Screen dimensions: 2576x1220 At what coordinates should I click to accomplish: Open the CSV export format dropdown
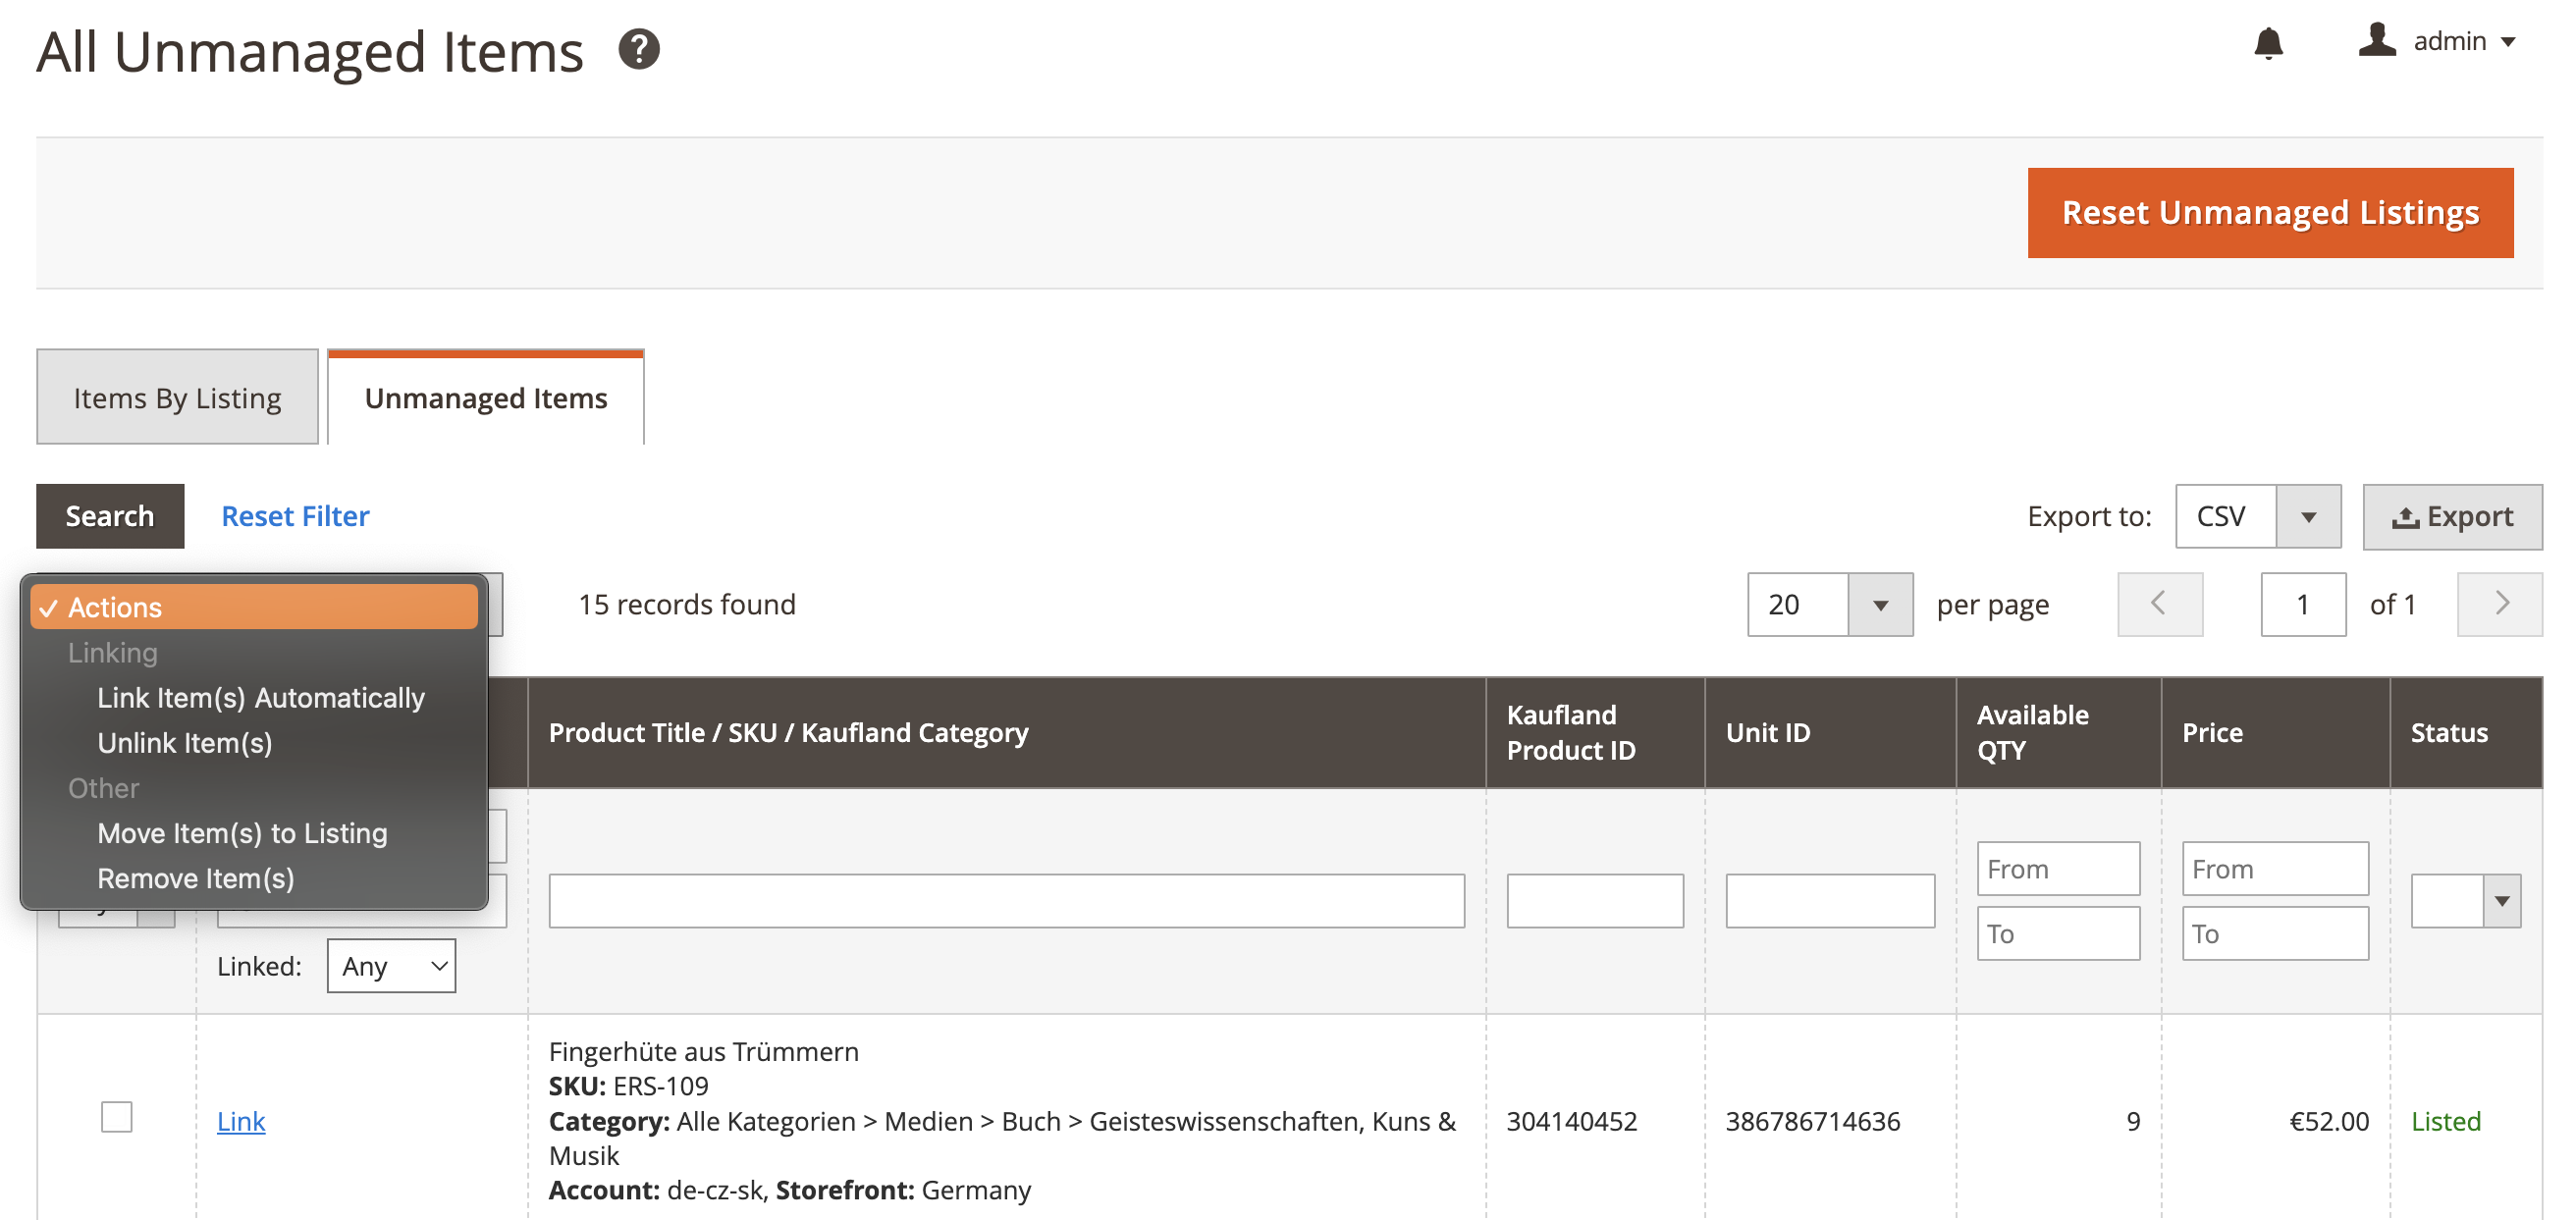coord(2307,517)
